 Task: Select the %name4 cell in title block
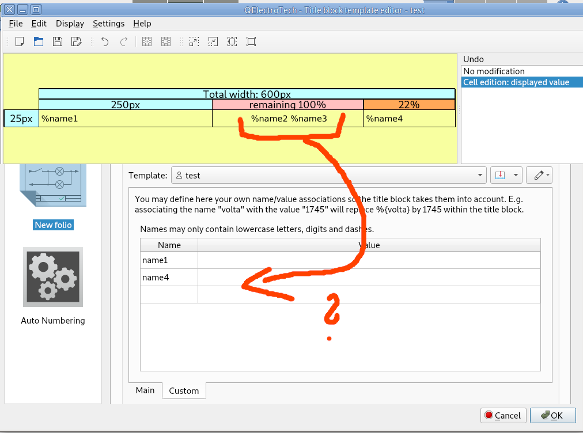409,119
